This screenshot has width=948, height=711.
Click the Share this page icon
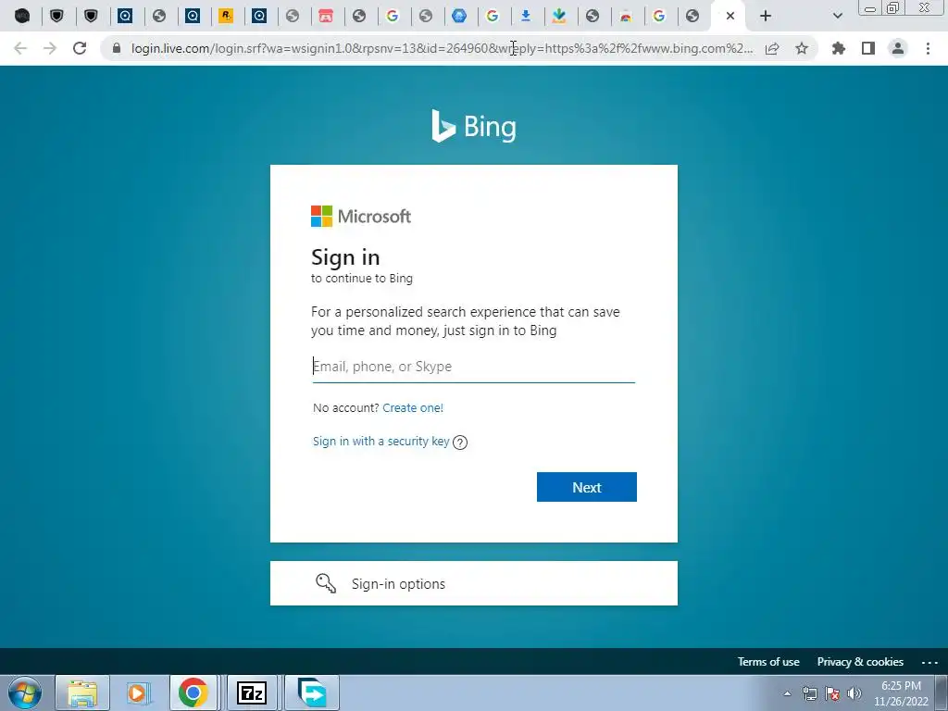[772, 48]
